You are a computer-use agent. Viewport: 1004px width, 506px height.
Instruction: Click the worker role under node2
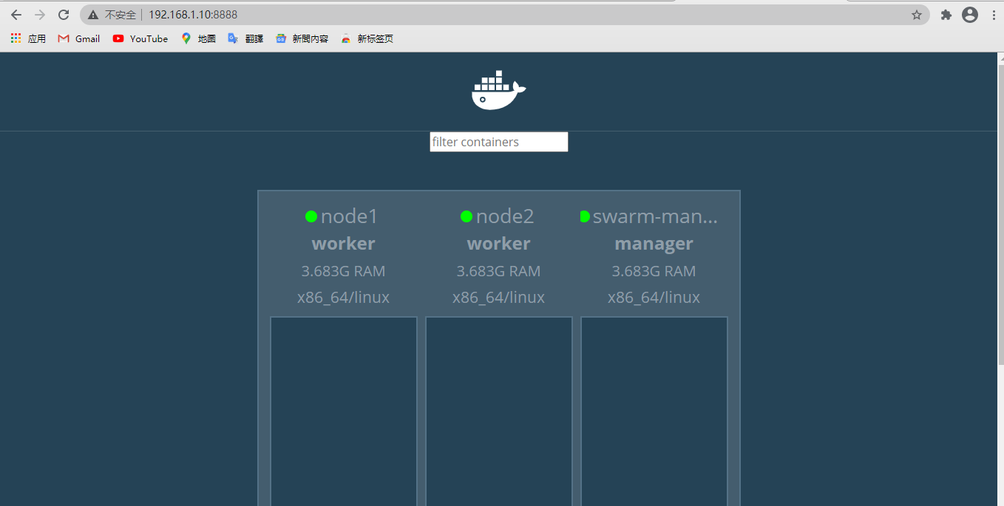tap(499, 244)
